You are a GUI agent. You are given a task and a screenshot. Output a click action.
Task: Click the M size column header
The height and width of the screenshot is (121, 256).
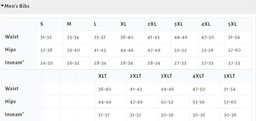click(69, 24)
